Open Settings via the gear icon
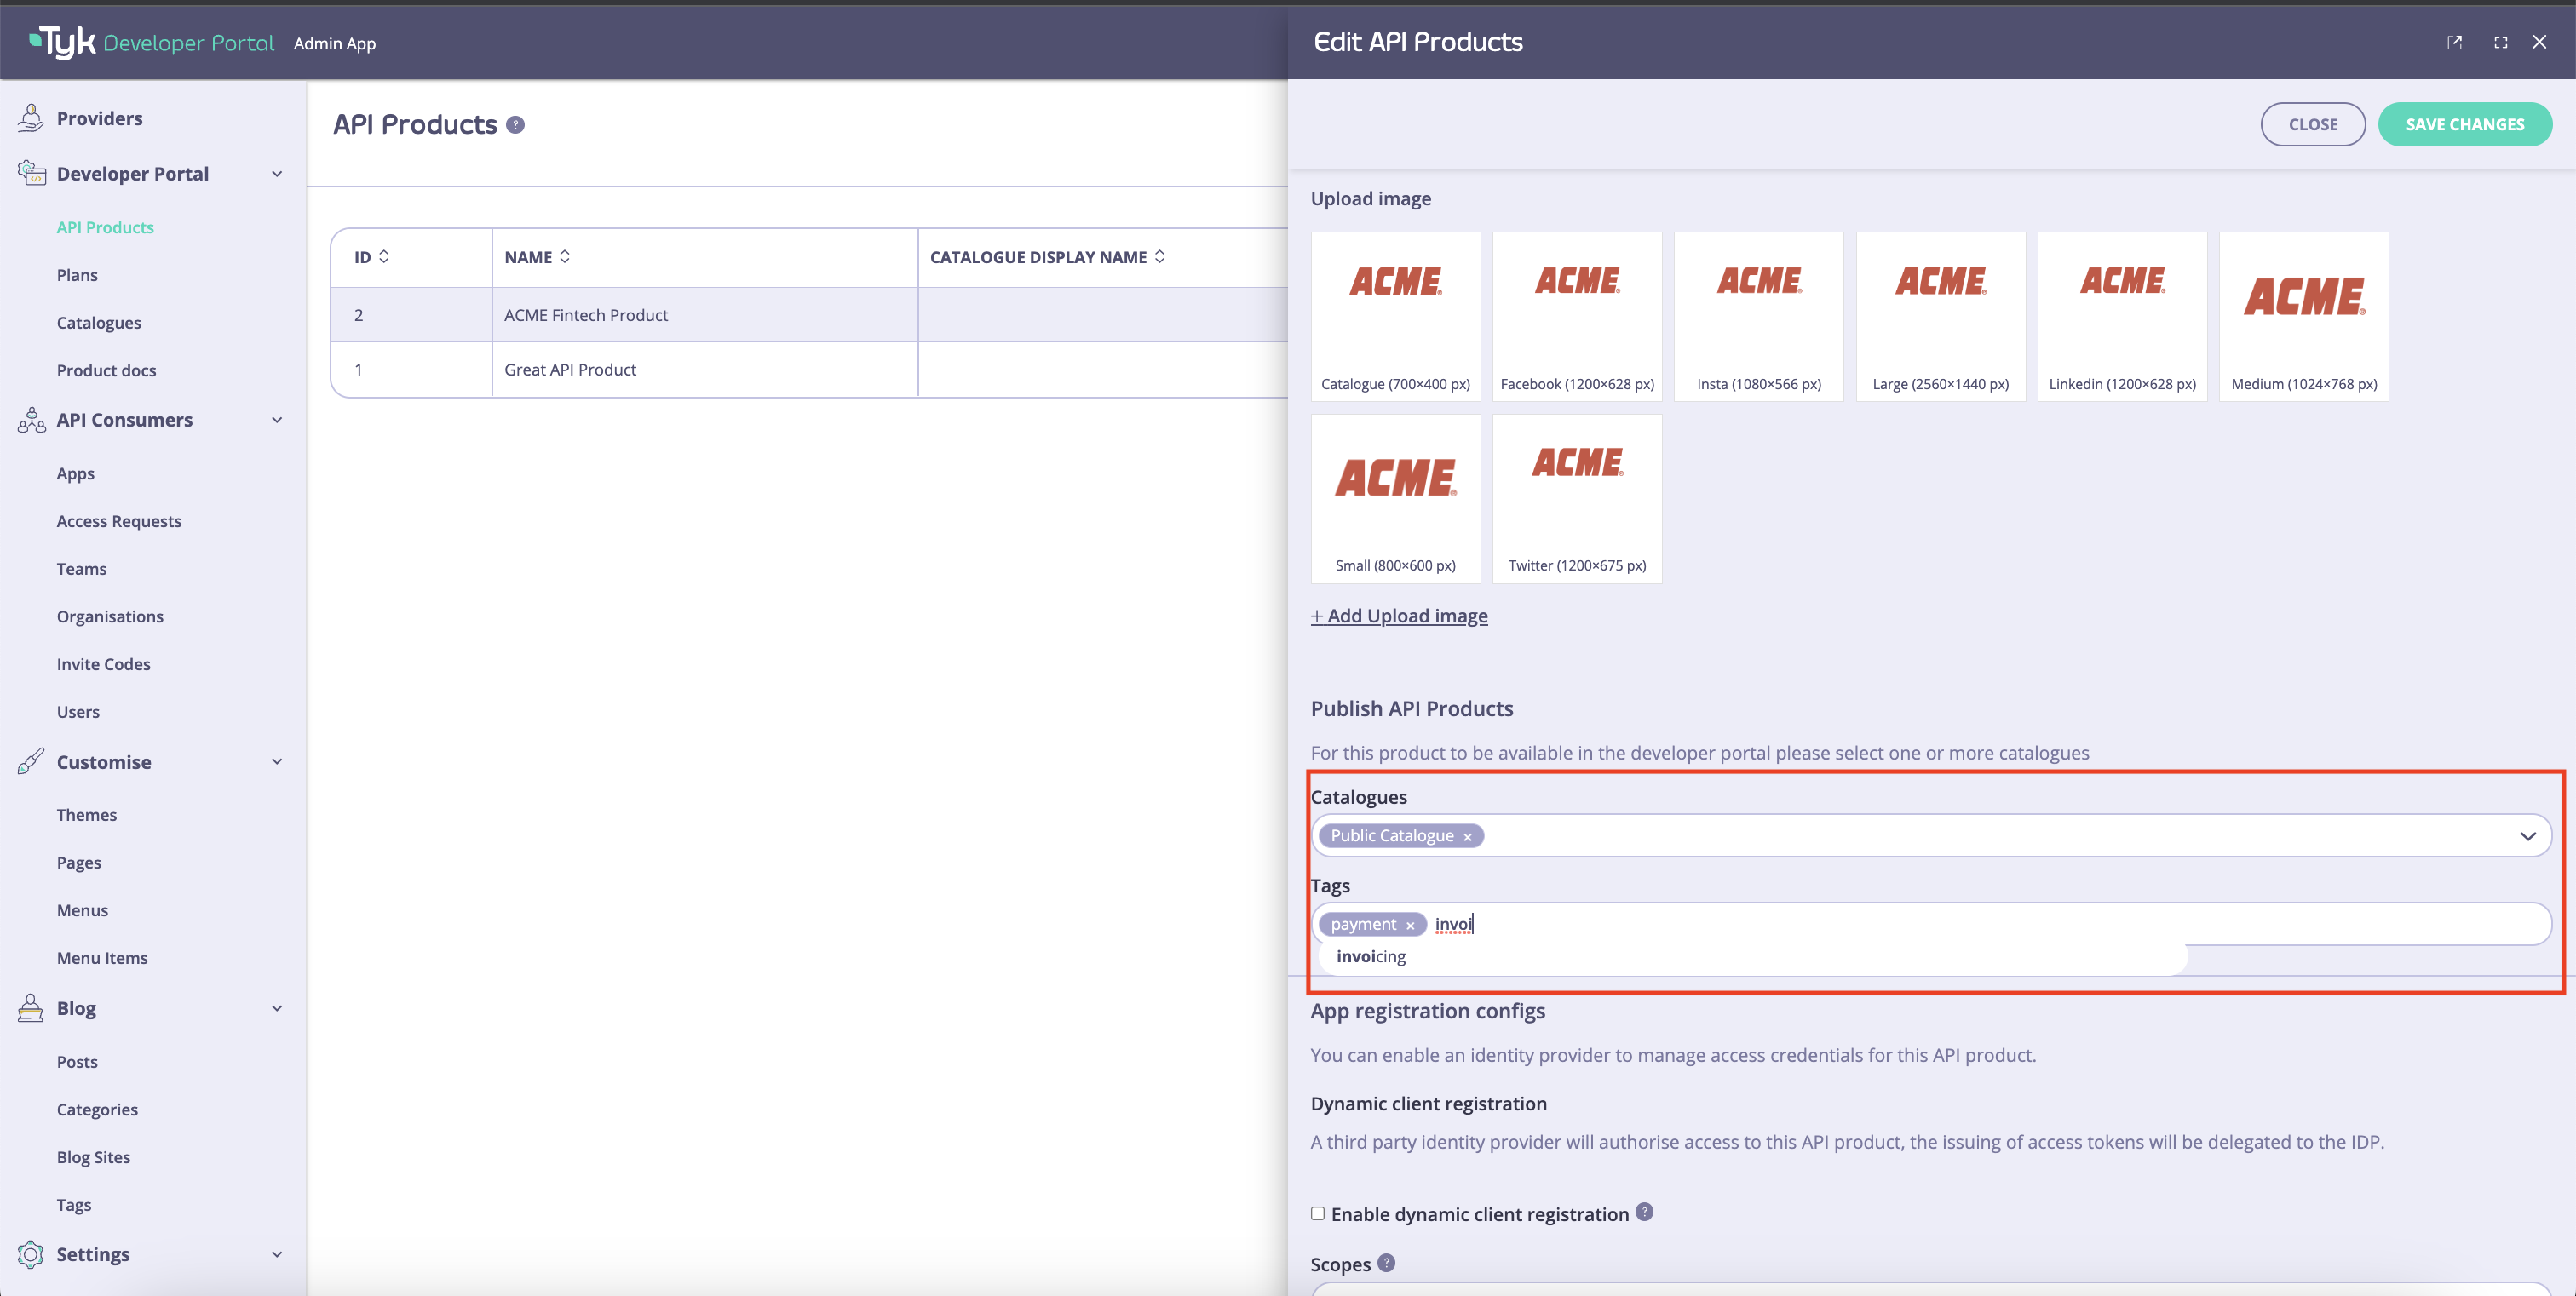The image size is (2576, 1296). [x=31, y=1254]
